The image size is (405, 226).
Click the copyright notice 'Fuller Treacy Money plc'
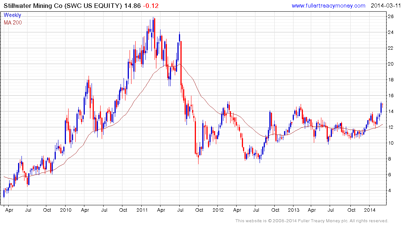point(322,221)
